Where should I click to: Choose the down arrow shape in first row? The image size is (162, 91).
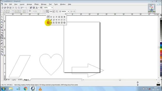click(56, 17)
